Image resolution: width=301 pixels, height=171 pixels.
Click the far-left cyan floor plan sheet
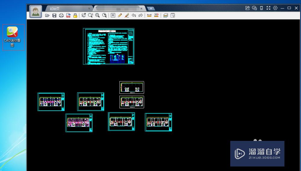point(51,102)
